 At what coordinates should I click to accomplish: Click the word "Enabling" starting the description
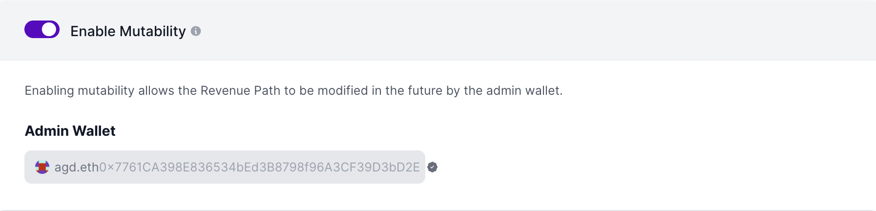click(49, 91)
